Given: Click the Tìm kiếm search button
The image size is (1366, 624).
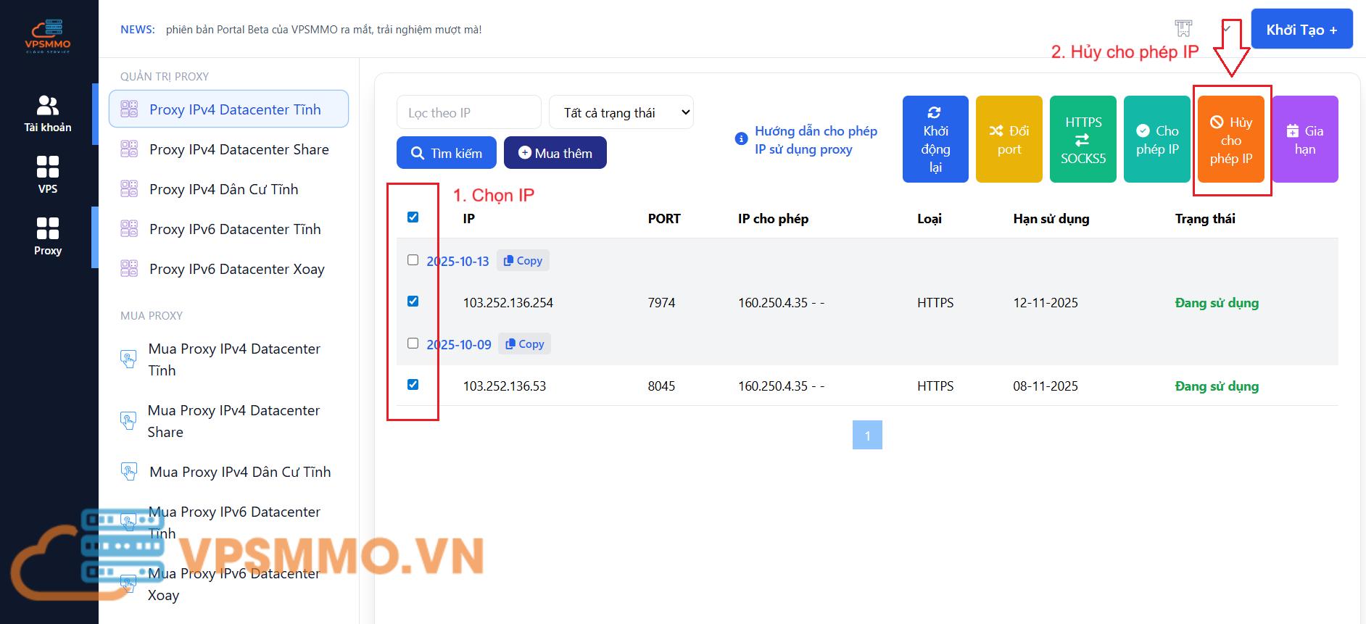Looking at the screenshot, I should pyautogui.click(x=447, y=153).
